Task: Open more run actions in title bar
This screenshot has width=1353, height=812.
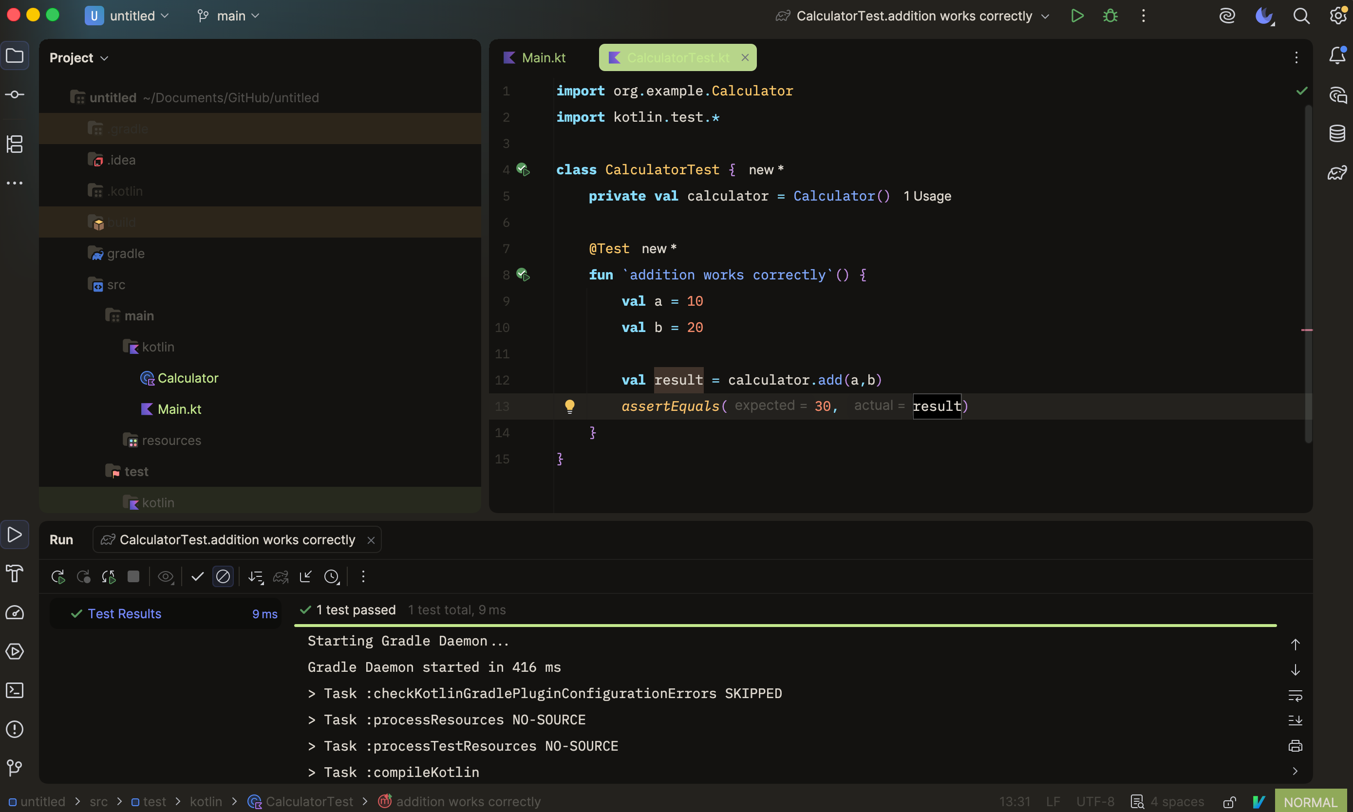Action: point(1144,16)
